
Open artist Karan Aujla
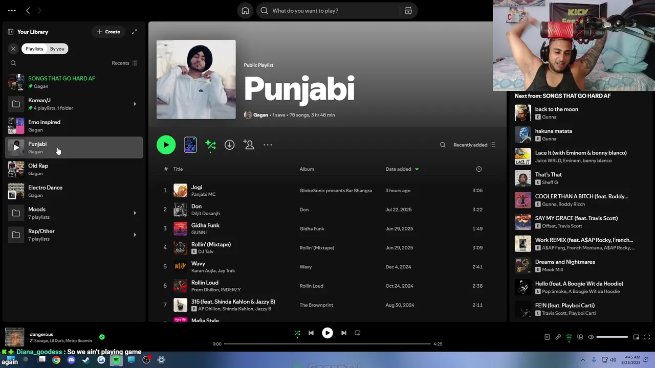tap(204, 271)
